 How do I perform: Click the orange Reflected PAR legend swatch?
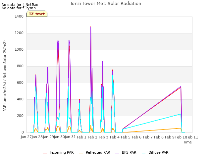(81, 153)
